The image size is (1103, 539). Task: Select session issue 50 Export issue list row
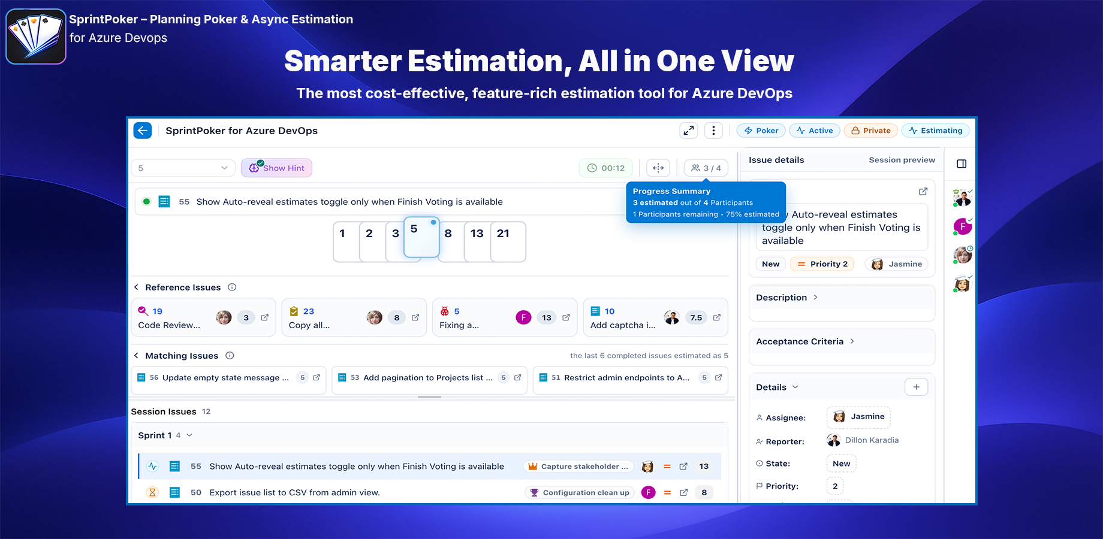tap(429, 492)
